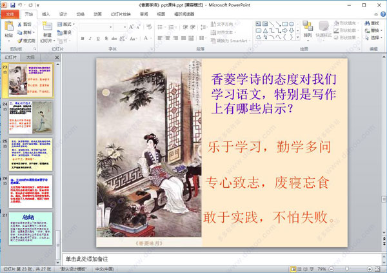The image size is (387, 273).
Task: Toggle text shadow (S) formatting
Action: [x=106, y=38]
